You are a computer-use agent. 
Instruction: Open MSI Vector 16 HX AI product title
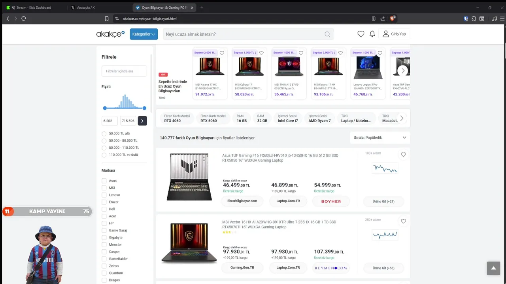pos(279,224)
